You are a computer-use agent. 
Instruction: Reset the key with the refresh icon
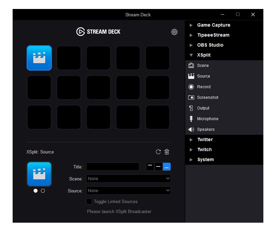tap(158, 152)
